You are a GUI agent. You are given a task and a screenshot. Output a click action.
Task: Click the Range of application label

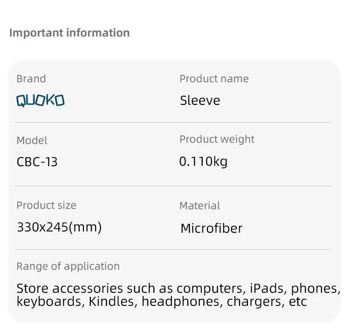pos(68,266)
